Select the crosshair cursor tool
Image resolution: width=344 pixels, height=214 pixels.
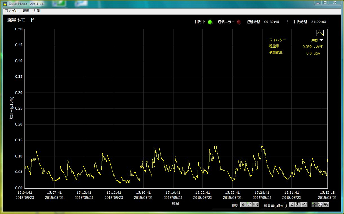click(x=314, y=204)
